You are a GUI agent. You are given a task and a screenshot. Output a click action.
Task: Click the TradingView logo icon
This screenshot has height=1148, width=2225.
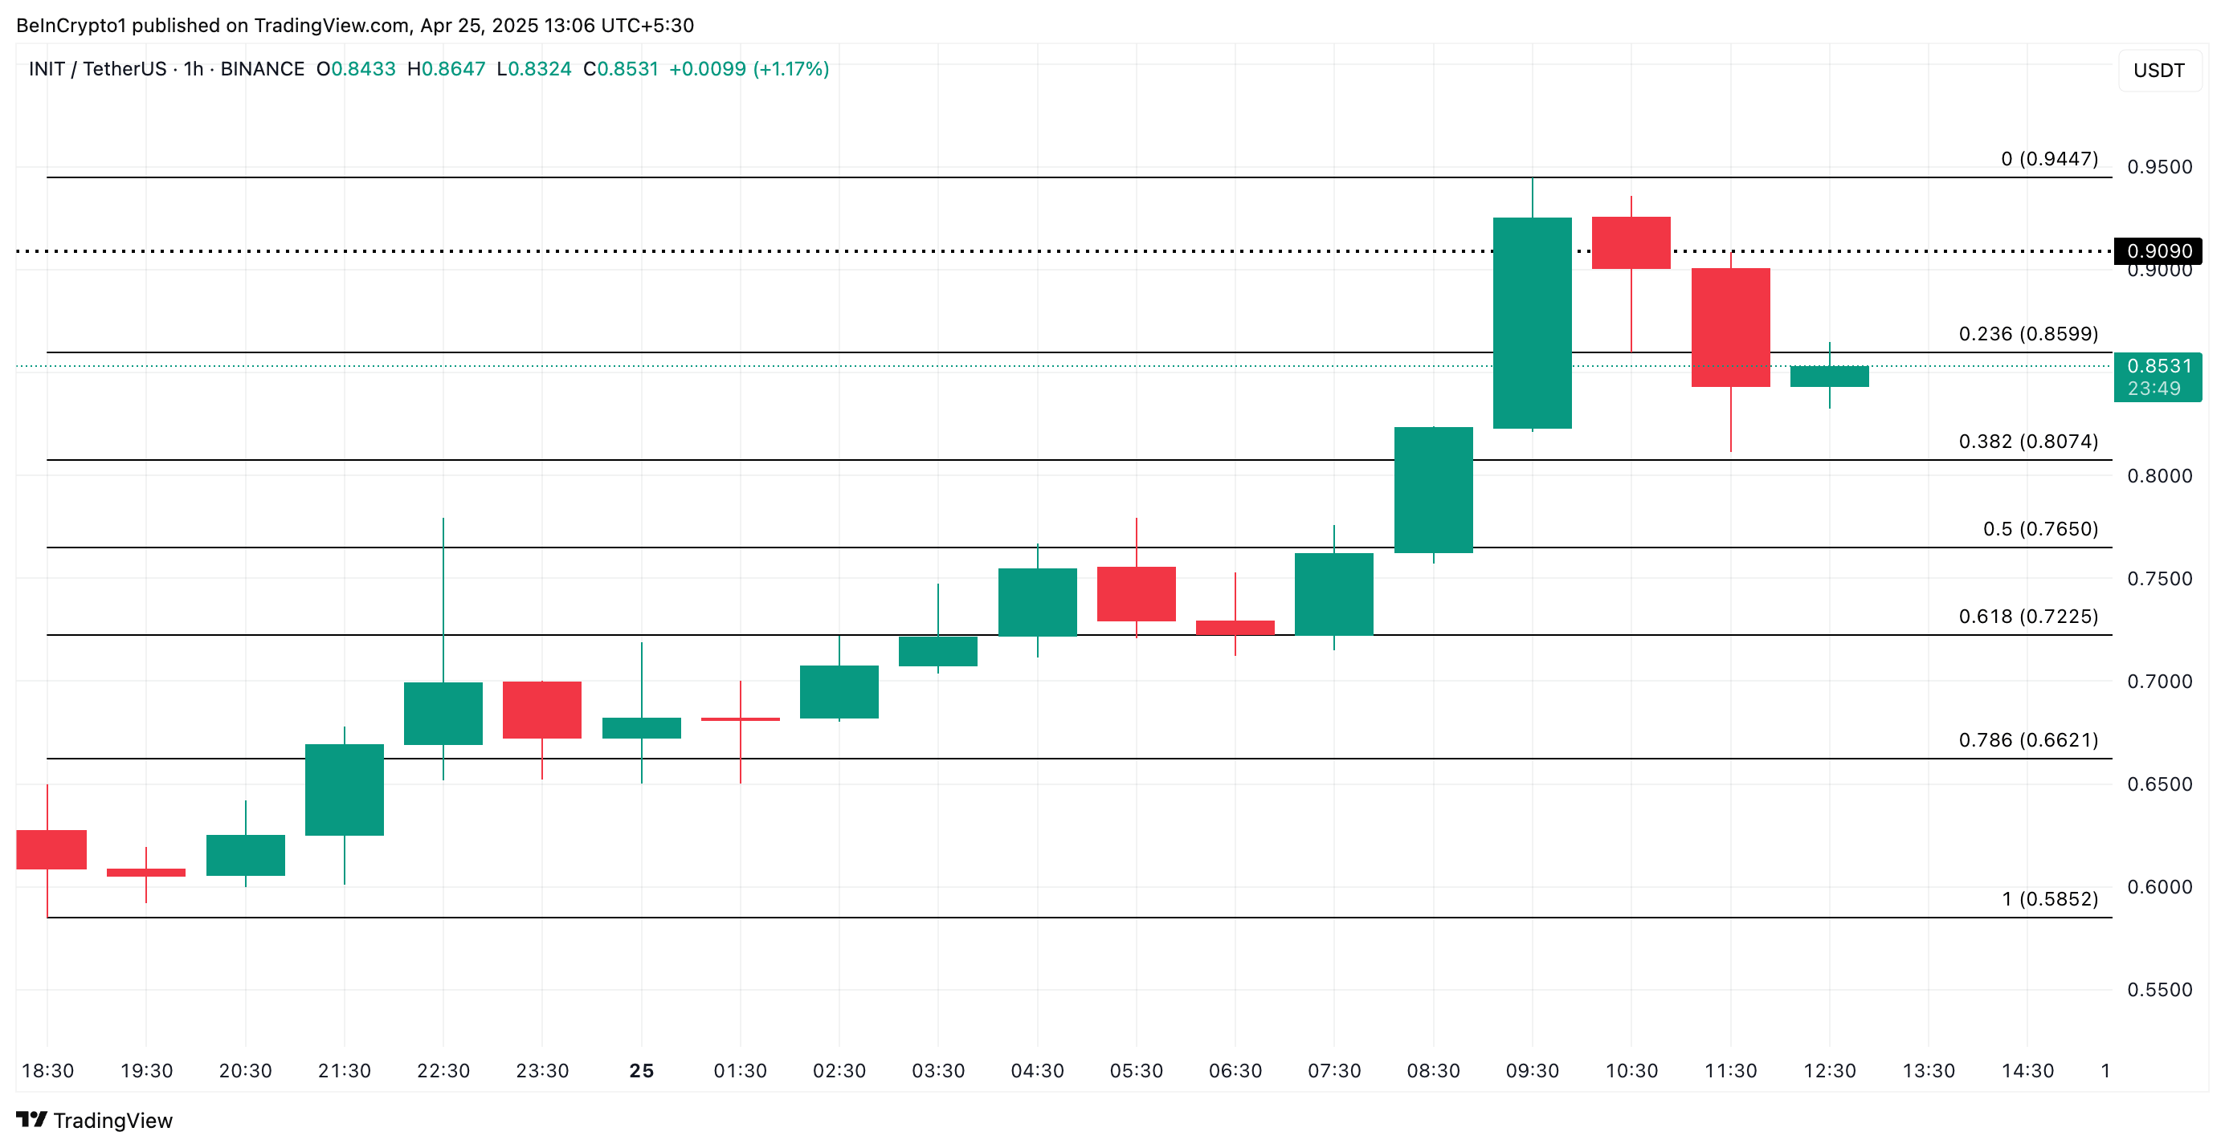[31, 1120]
